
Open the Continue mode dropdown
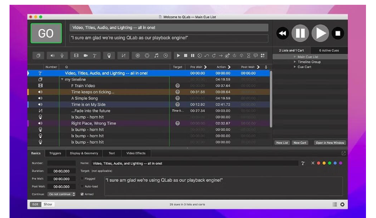pyautogui.click(x=62, y=194)
